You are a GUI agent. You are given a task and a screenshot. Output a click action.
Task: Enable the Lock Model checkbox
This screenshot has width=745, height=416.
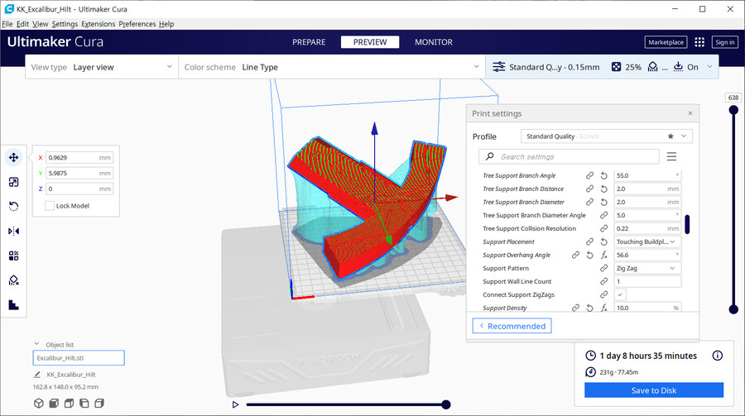(50, 205)
